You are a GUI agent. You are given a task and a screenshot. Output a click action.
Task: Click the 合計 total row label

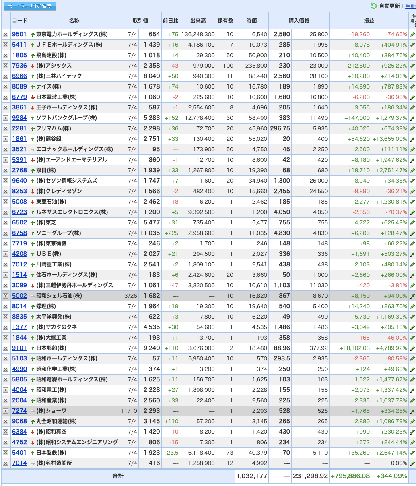[118, 476]
